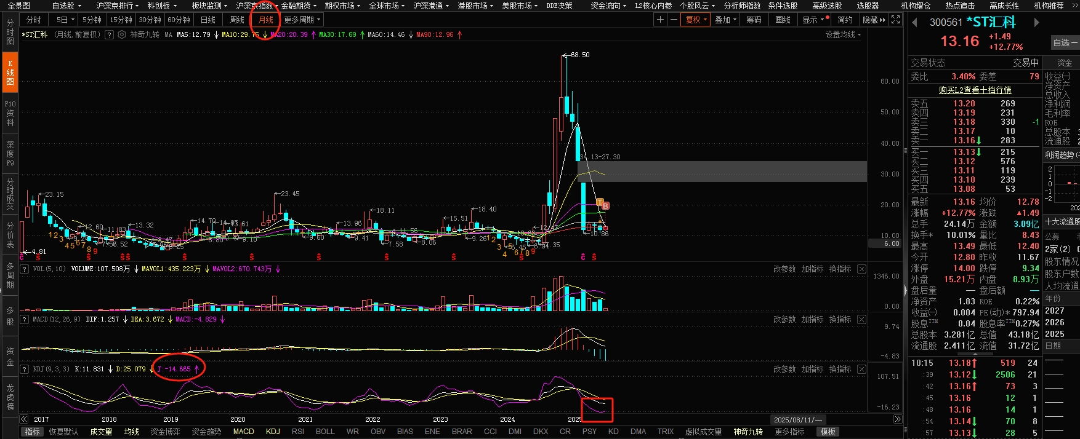Screen dimensions: 1080x439
Task: Open the 深度F9 sidebar item
Action: point(10,154)
